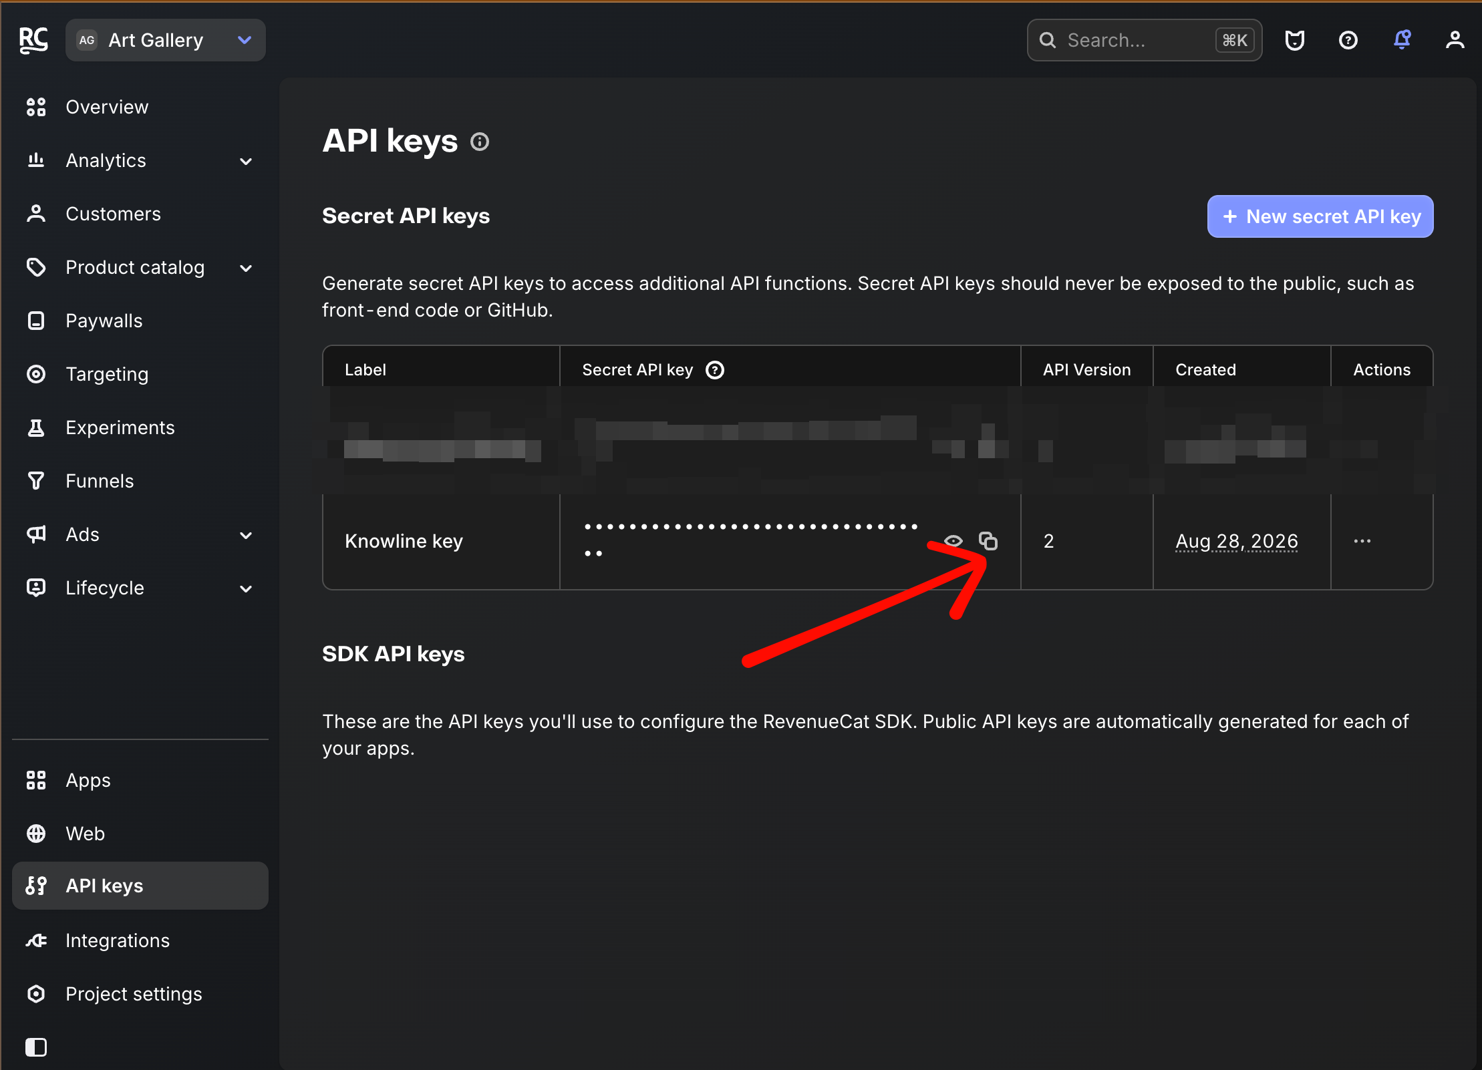The height and width of the screenshot is (1070, 1482).
Task: Click the Lifecycle icon in sidebar
Action: pyautogui.click(x=36, y=588)
